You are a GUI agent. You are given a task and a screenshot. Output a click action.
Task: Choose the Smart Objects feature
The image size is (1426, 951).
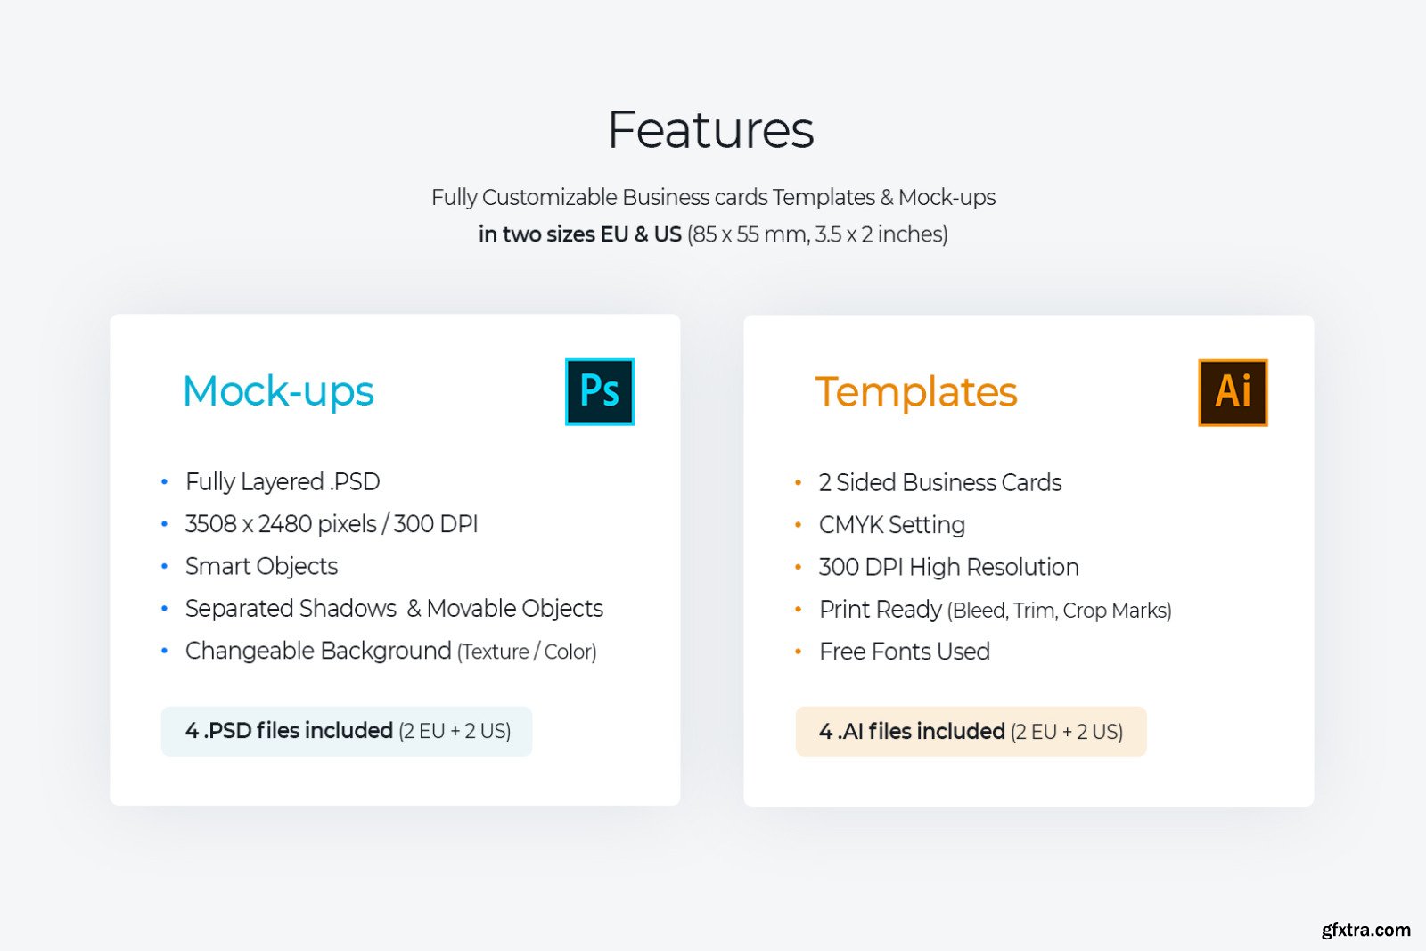click(x=261, y=567)
